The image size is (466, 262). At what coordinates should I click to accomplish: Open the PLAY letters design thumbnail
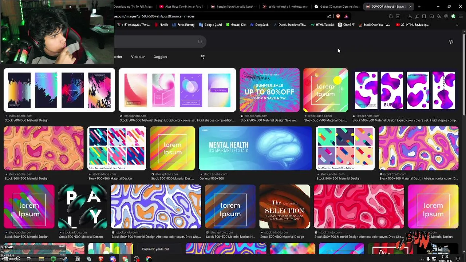click(x=82, y=206)
